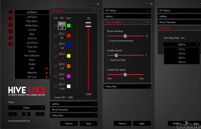Choose Fire key from the function list
Viewport: 201px width, 129px height.
click(x=32, y=51)
